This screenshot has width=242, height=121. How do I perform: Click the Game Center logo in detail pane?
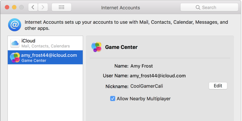click(x=96, y=47)
